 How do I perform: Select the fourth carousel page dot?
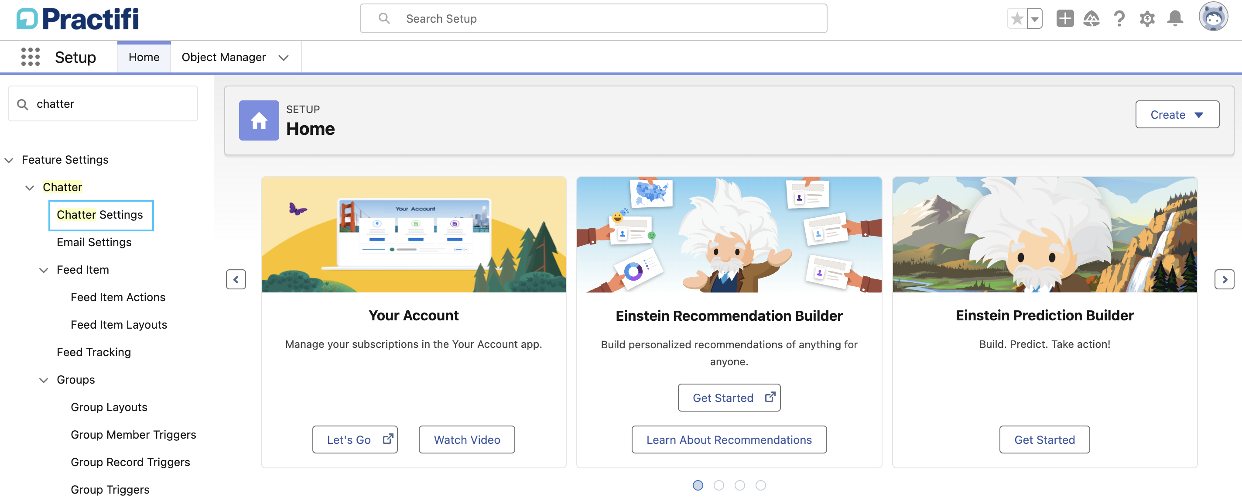[760, 485]
